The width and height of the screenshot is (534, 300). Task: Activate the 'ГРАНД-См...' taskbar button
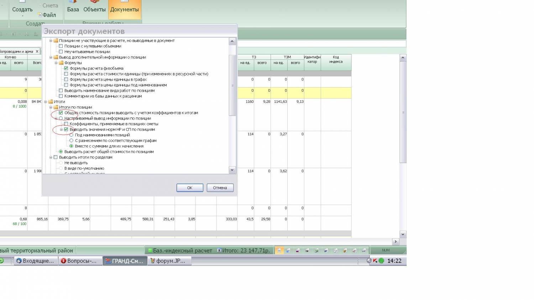tap(125, 261)
